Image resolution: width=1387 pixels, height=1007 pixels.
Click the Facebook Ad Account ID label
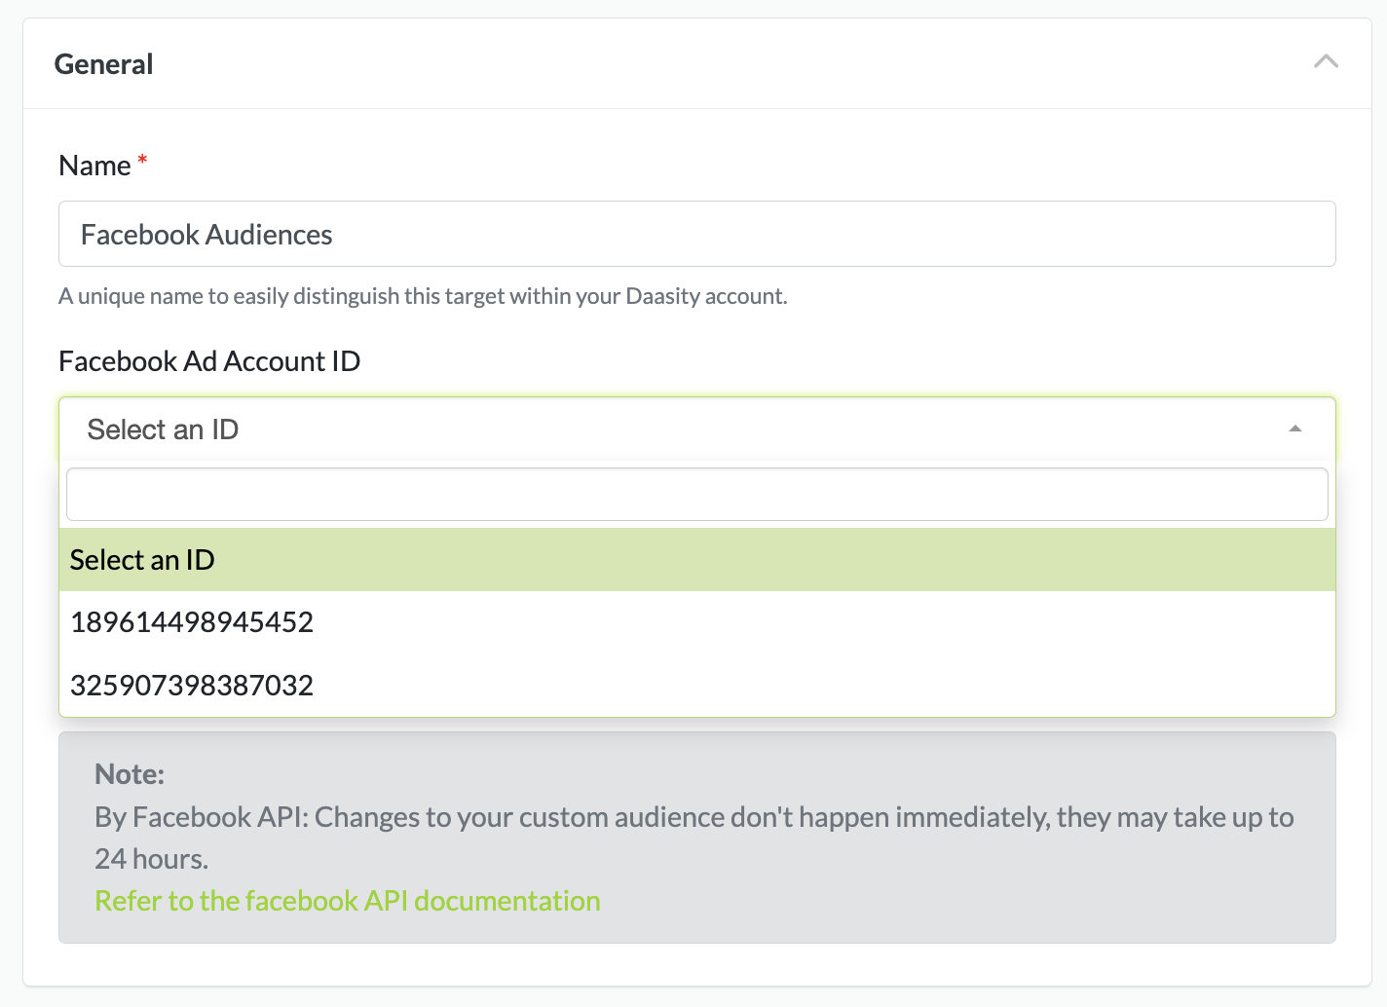click(x=209, y=361)
